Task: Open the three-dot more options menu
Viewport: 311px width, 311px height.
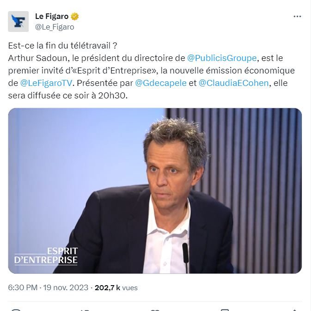Action: (x=297, y=17)
